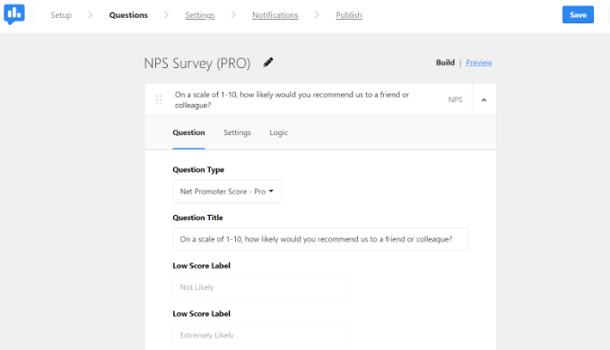The height and width of the screenshot is (350, 610).
Task: Select the Question tab
Action: 188,132
